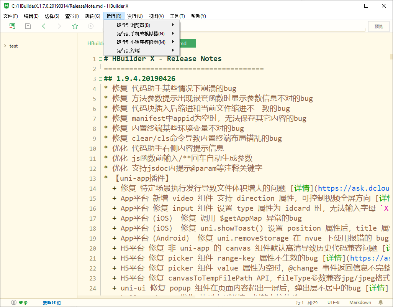Image resolution: width=393 pixels, height=307 pixels.
Task: Collapse fold marker on line 3
Action: [x=100, y=79]
